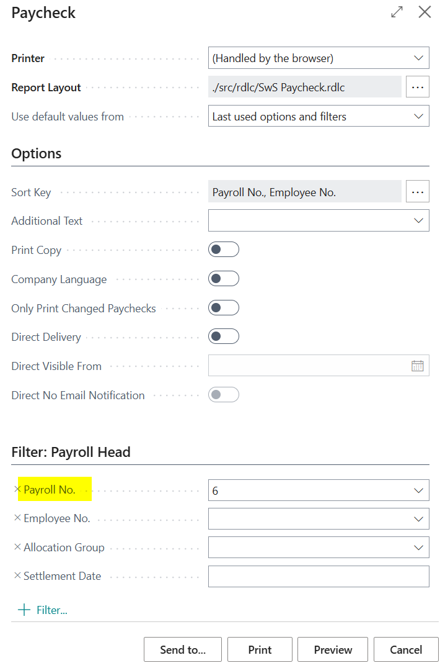
Task: Enable the Direct Delivery switch
Action: (x=224, y=336)
